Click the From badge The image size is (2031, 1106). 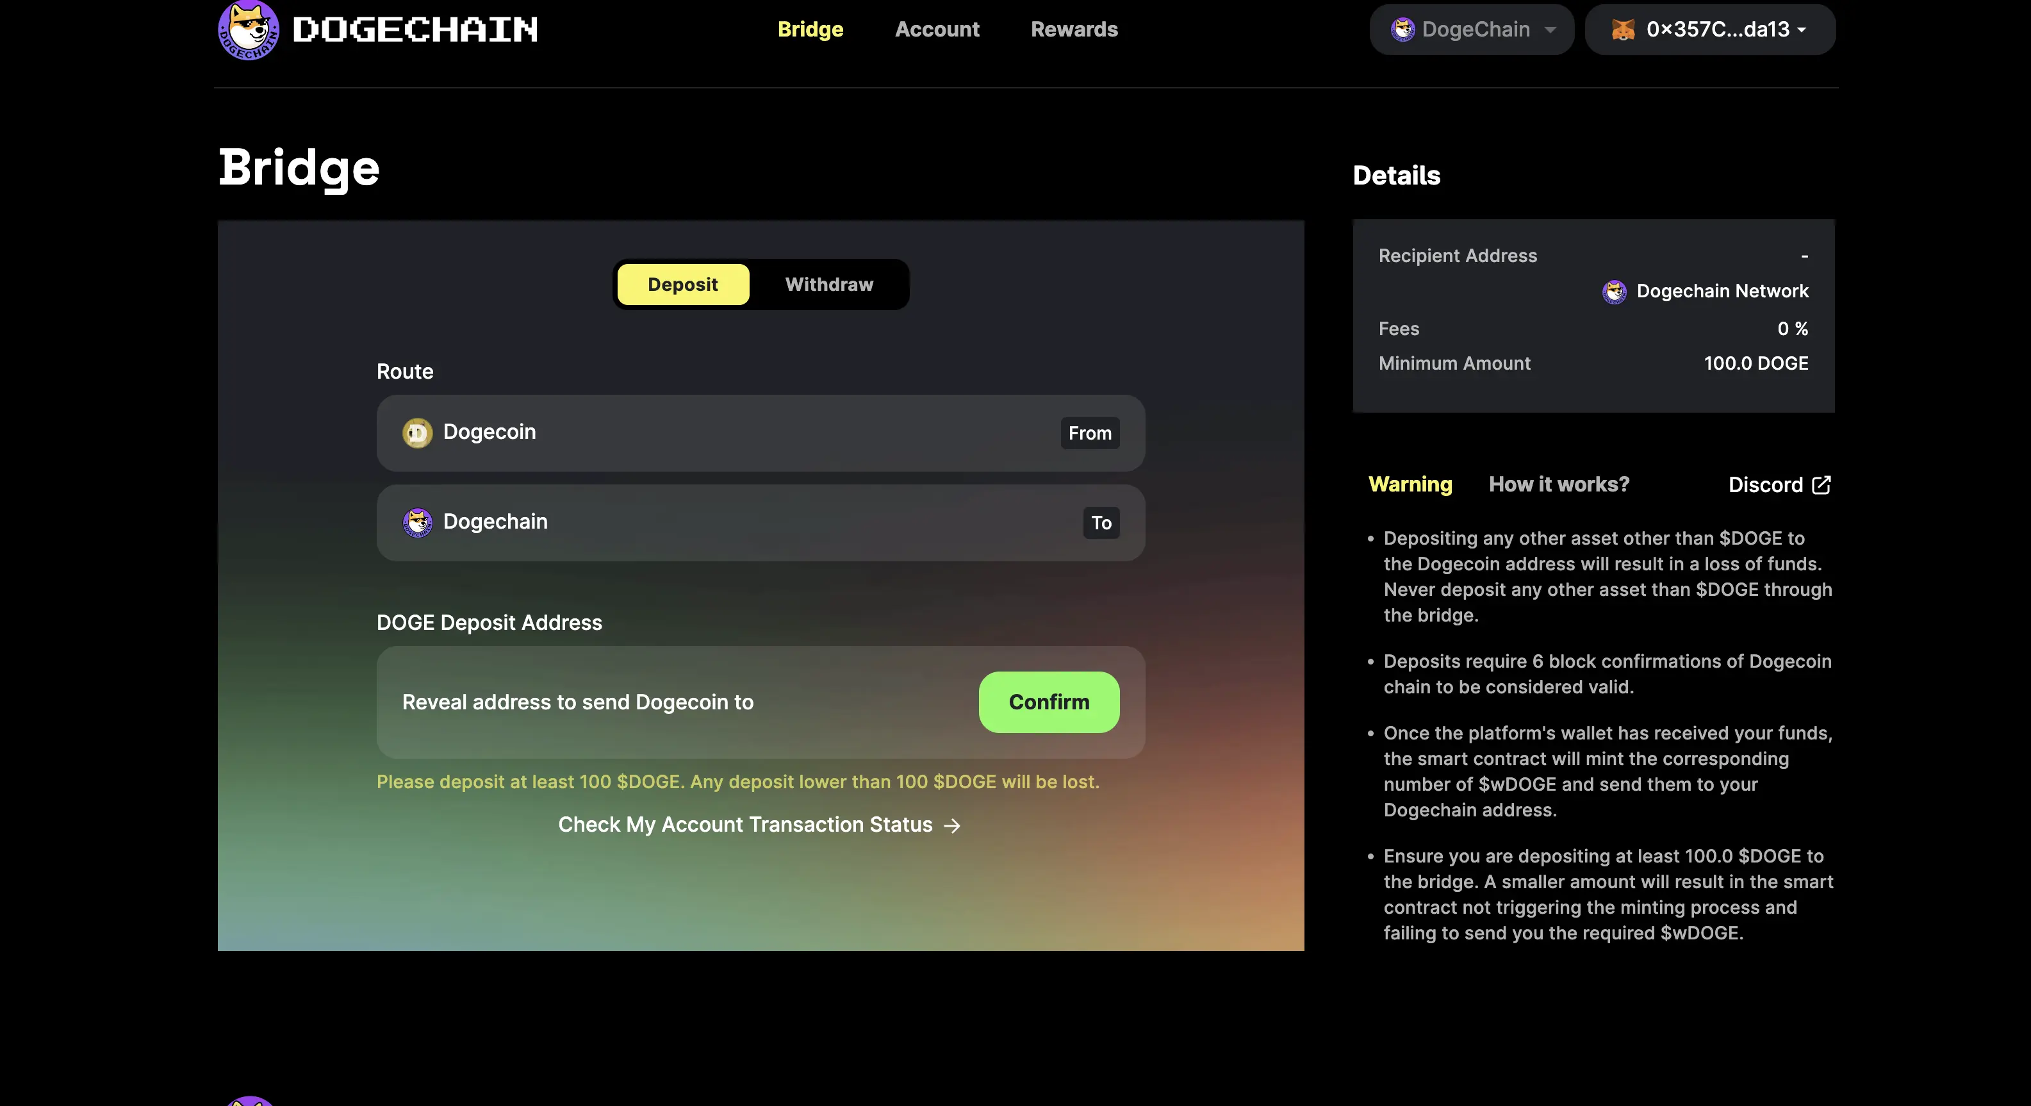1090,433
